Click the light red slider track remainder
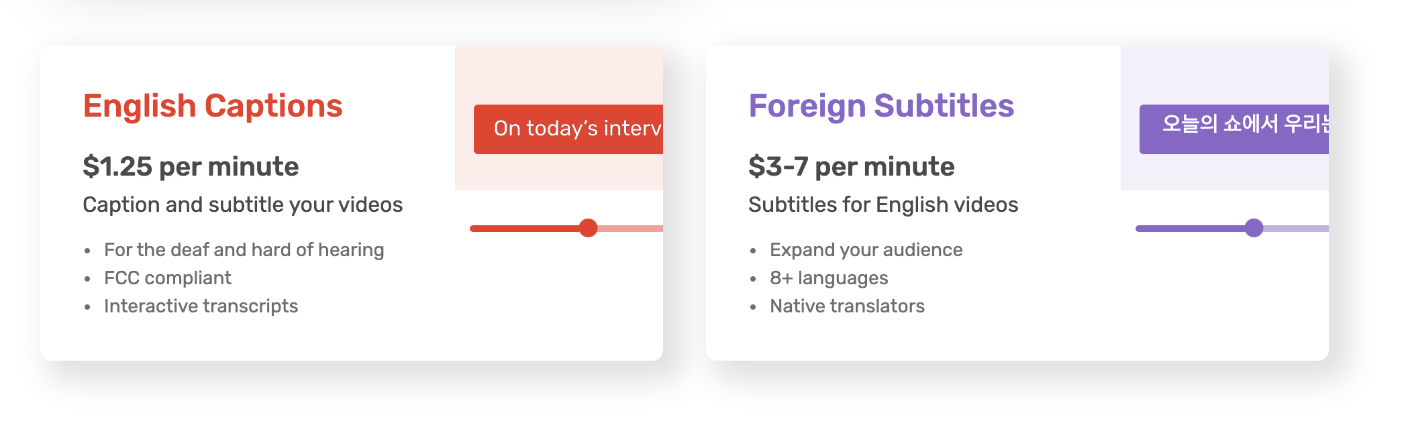Image resolution: width=1408 pixels, height=421 pixels. pyautogui.click(x=630, y=229)
